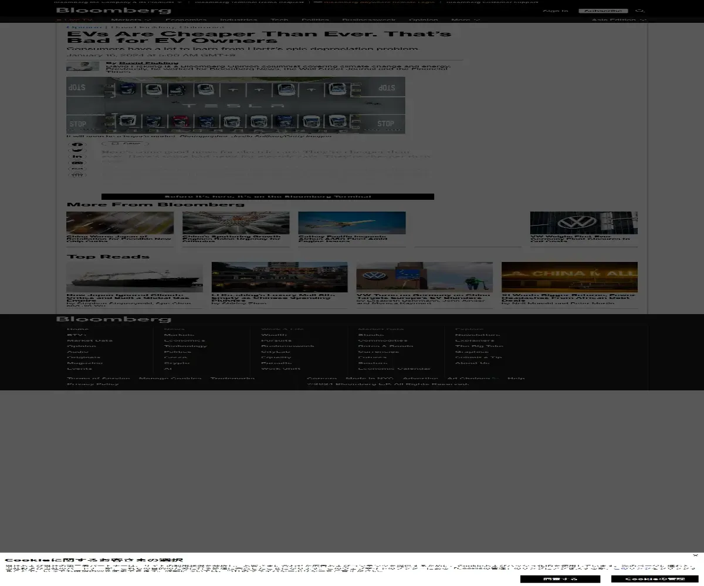Image resolution: width=704 pixels, height=586 pixels.
Task: Open the Tech nav section
Action: [279, 20]
